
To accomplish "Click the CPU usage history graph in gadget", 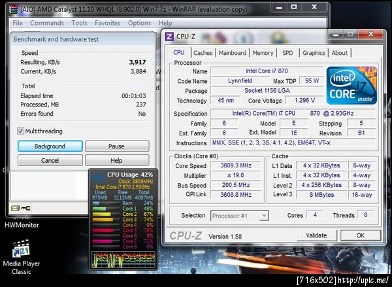I will pos(123,260).
